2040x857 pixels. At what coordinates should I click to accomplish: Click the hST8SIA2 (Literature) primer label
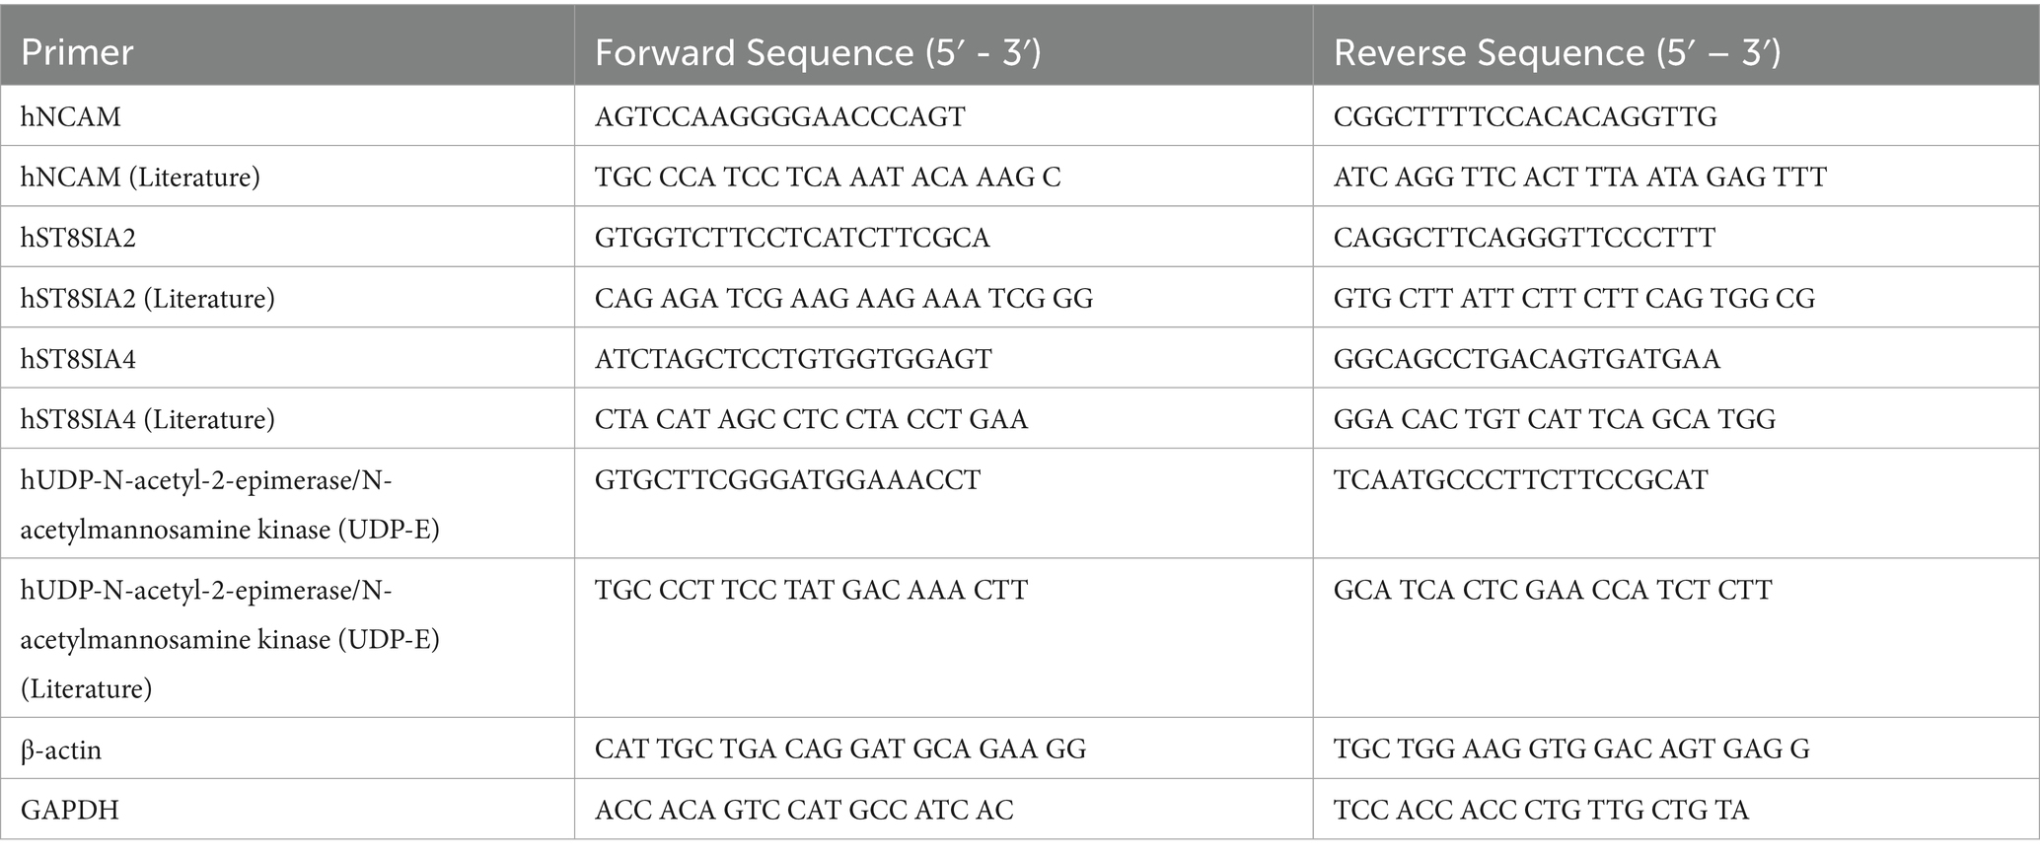(148, 298)
